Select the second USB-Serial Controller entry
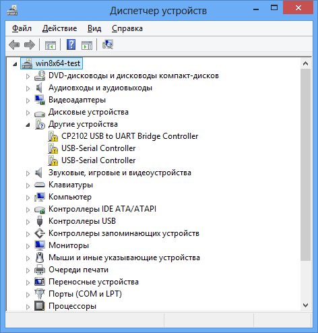 98,160
